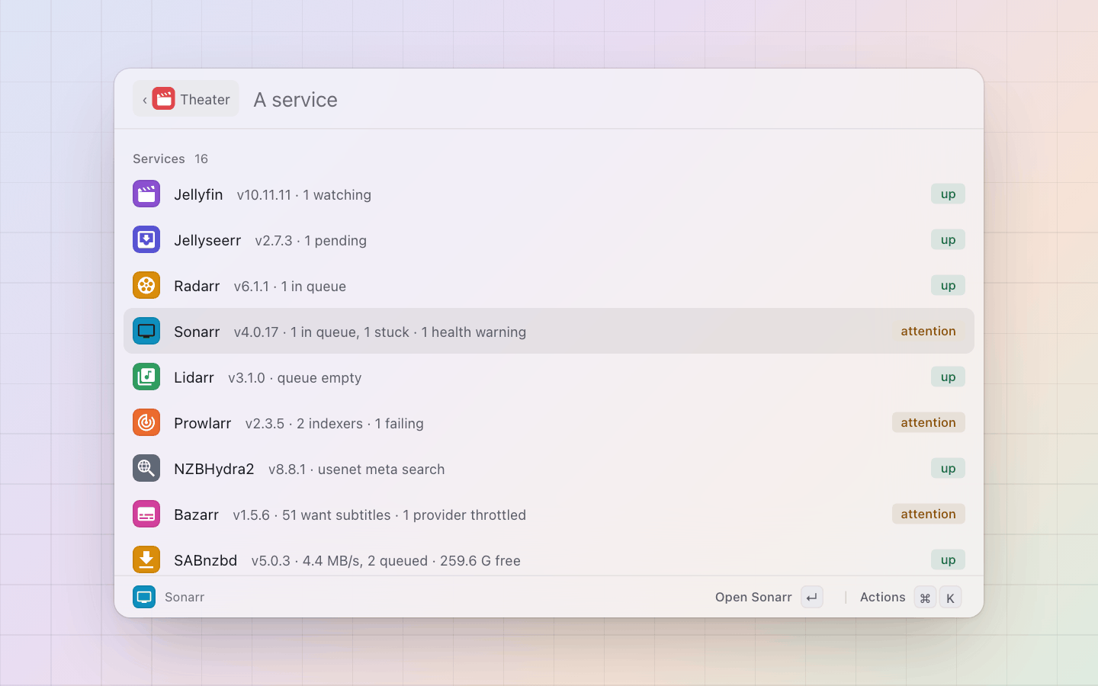
Task: Click the NZBHydra2 globe search icon
Action: coord(146,468)
